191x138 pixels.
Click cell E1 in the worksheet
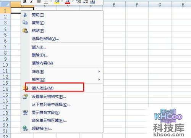point(114,10)
